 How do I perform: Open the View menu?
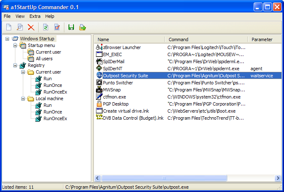click(x=20, y=16)
